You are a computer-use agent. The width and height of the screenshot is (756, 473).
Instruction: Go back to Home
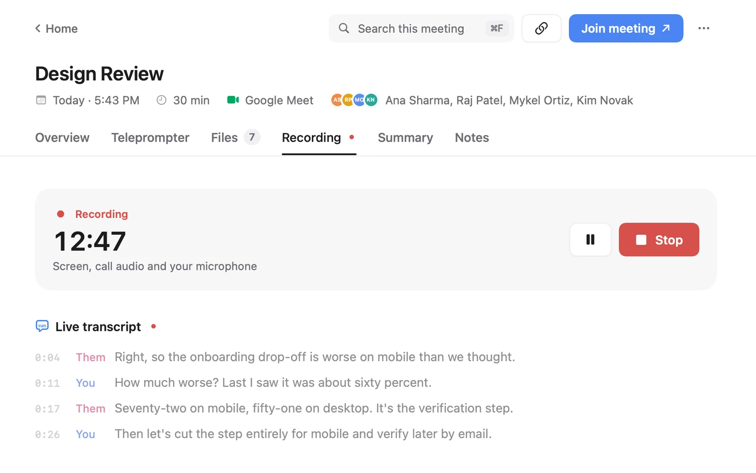pos(56,29)
